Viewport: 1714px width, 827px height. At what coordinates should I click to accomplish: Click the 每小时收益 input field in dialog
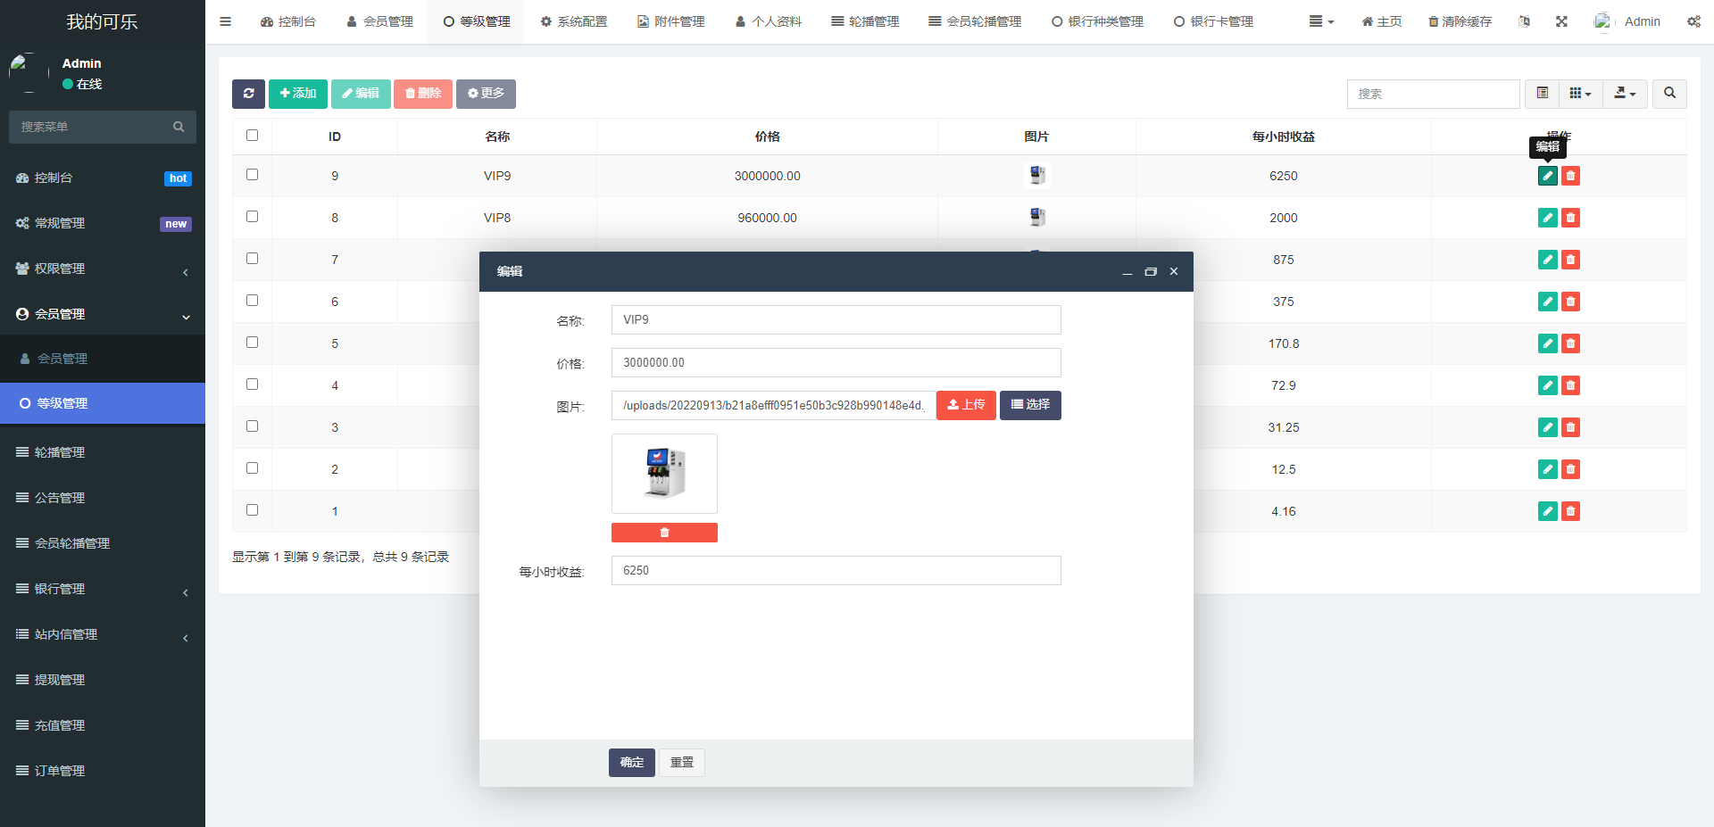tap(836, 571)
